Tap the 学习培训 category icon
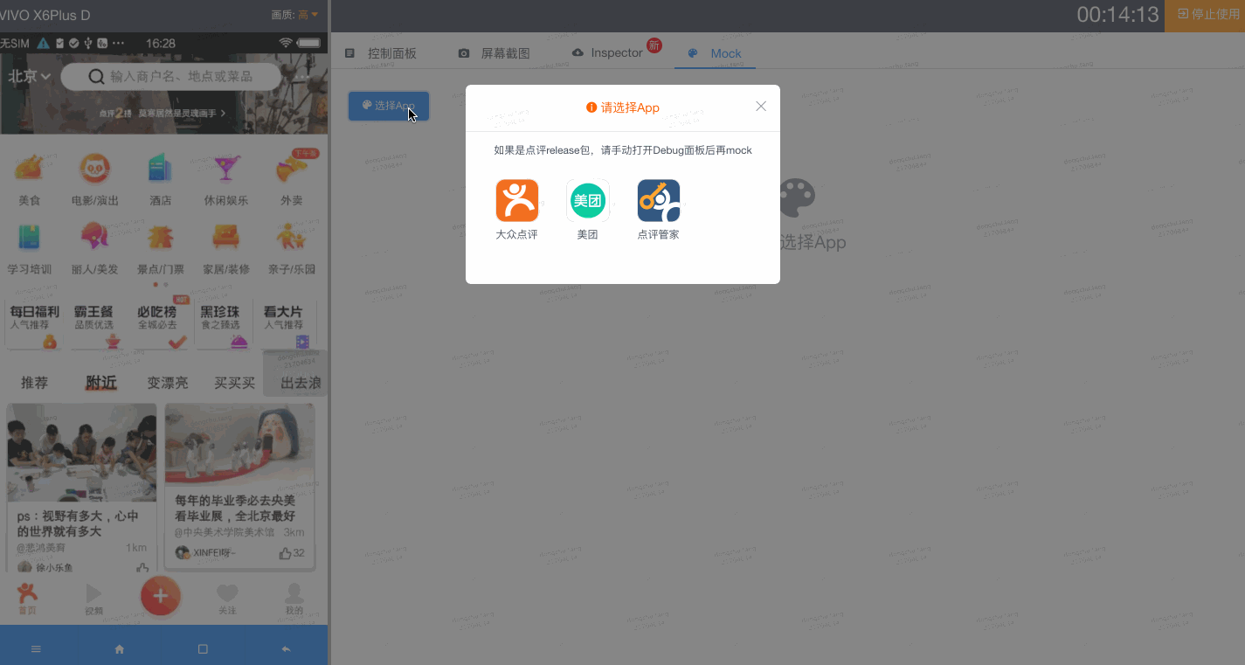The width and height of the screenshot is (1245, 665). point(30,237)
